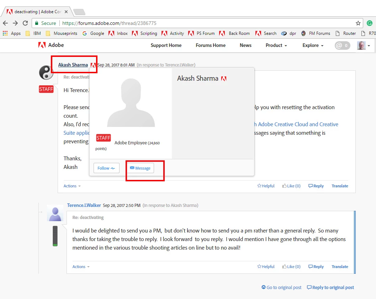This screenshot has width=376, height=299.
Task: View Secure site information
Action: (46, 23)
